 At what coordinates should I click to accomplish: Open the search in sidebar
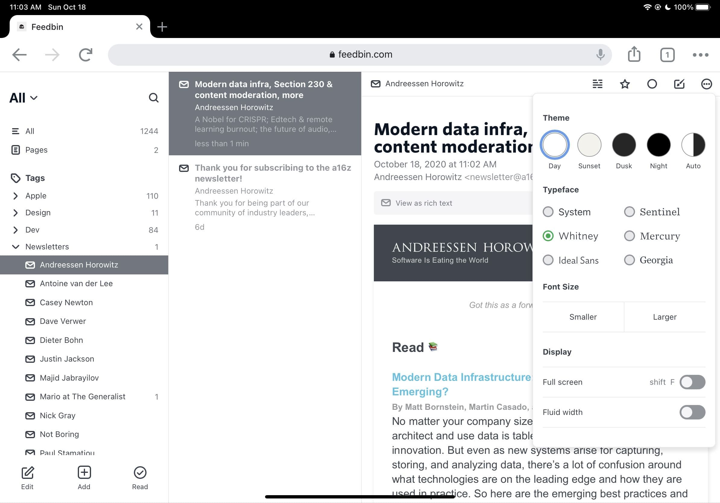(153, 98)
